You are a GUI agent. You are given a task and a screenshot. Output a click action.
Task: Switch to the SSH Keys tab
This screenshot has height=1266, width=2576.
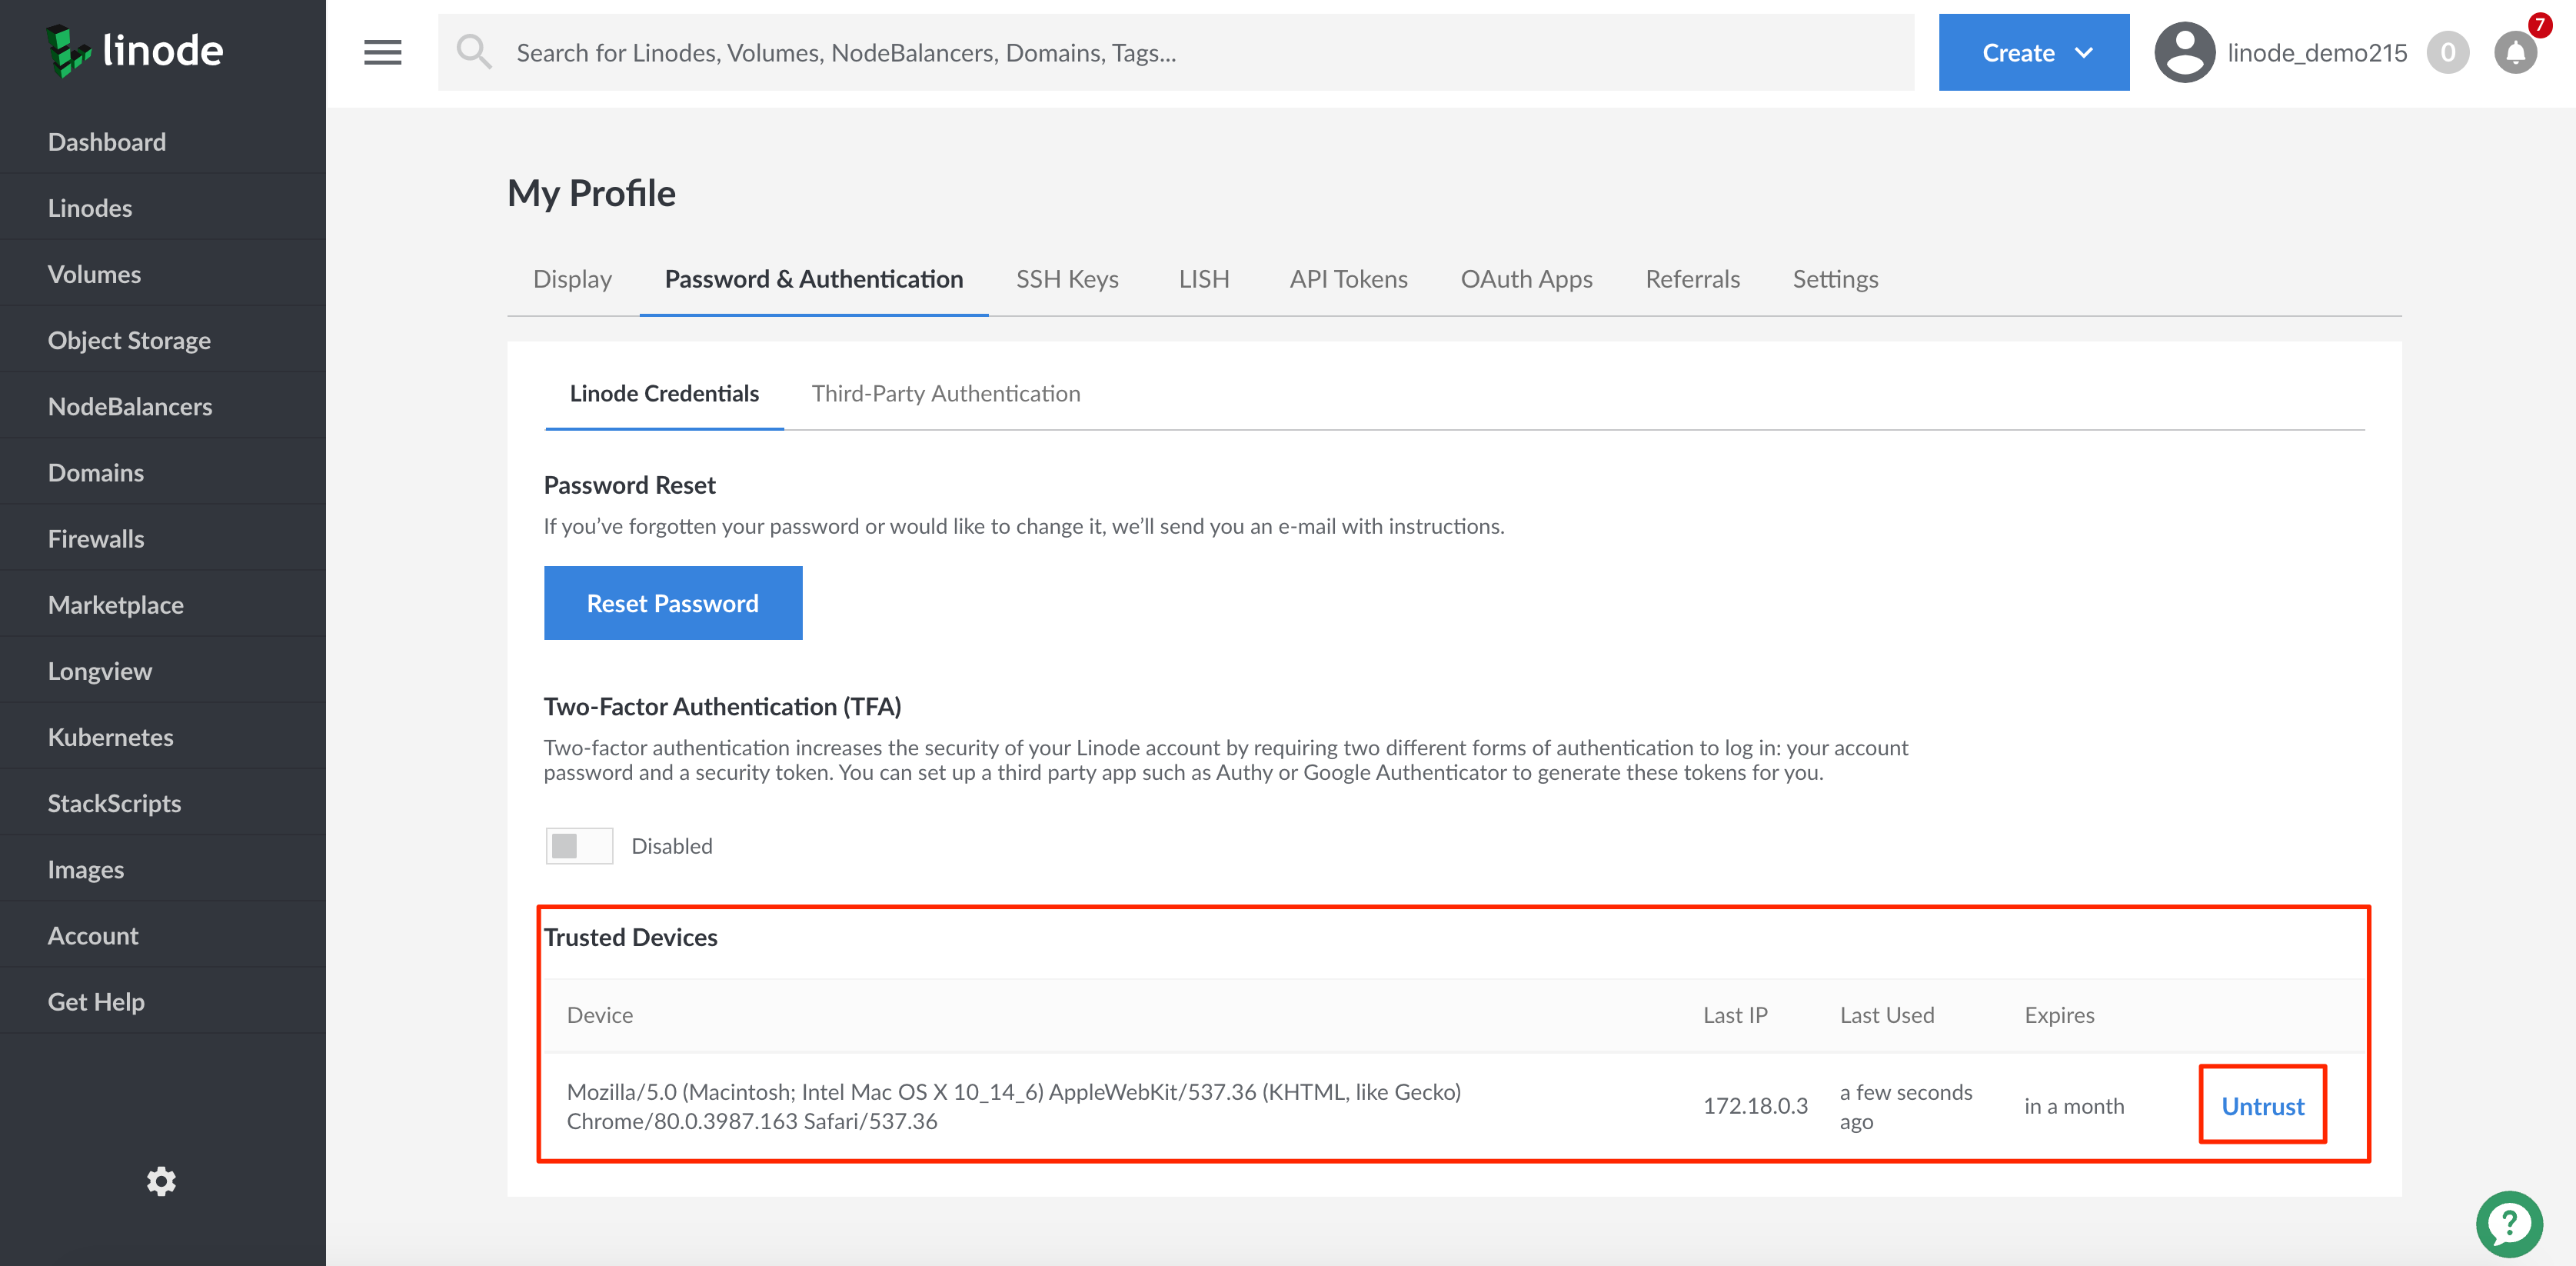pos(1066,279)
